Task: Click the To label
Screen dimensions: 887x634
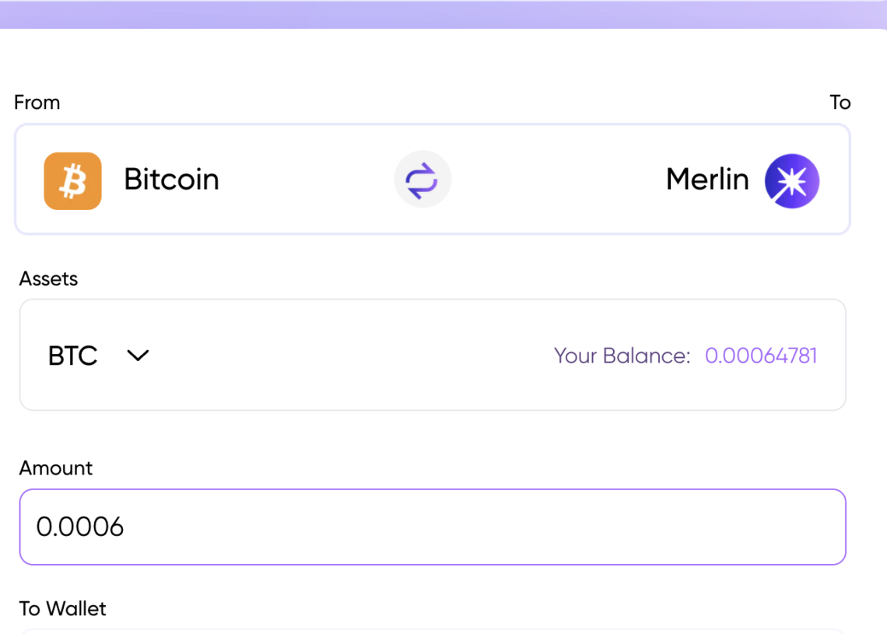Action: pyautogui.click(x=841, y=102)
